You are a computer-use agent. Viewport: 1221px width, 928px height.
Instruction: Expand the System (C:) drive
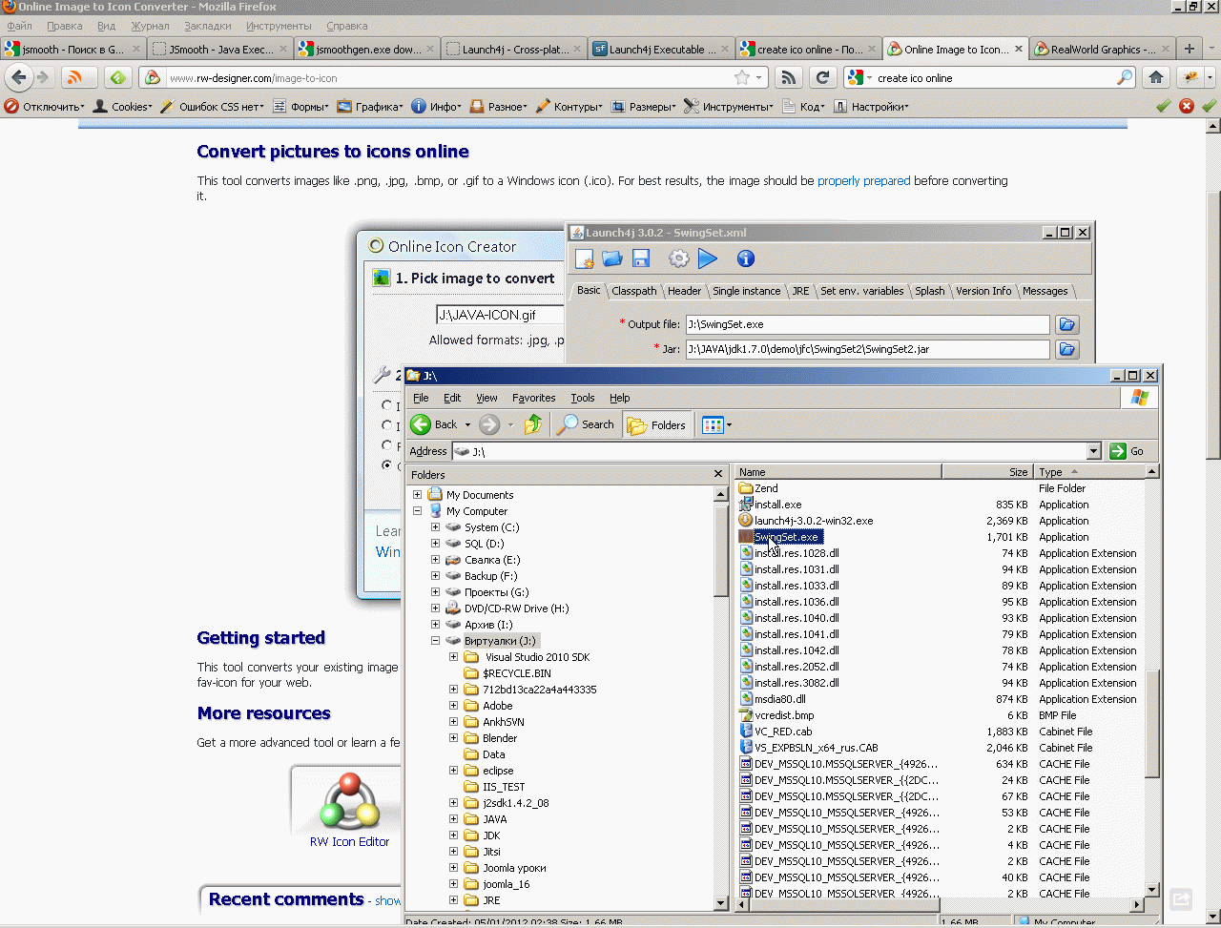[435, 527]
